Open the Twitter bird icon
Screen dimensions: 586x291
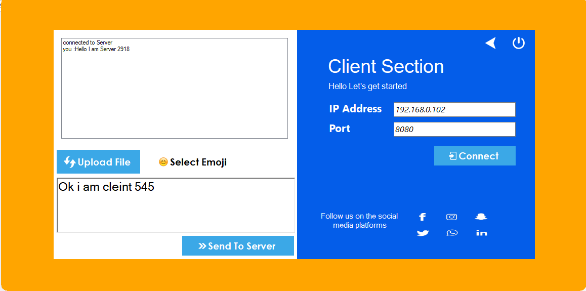[x=423, y=233]
